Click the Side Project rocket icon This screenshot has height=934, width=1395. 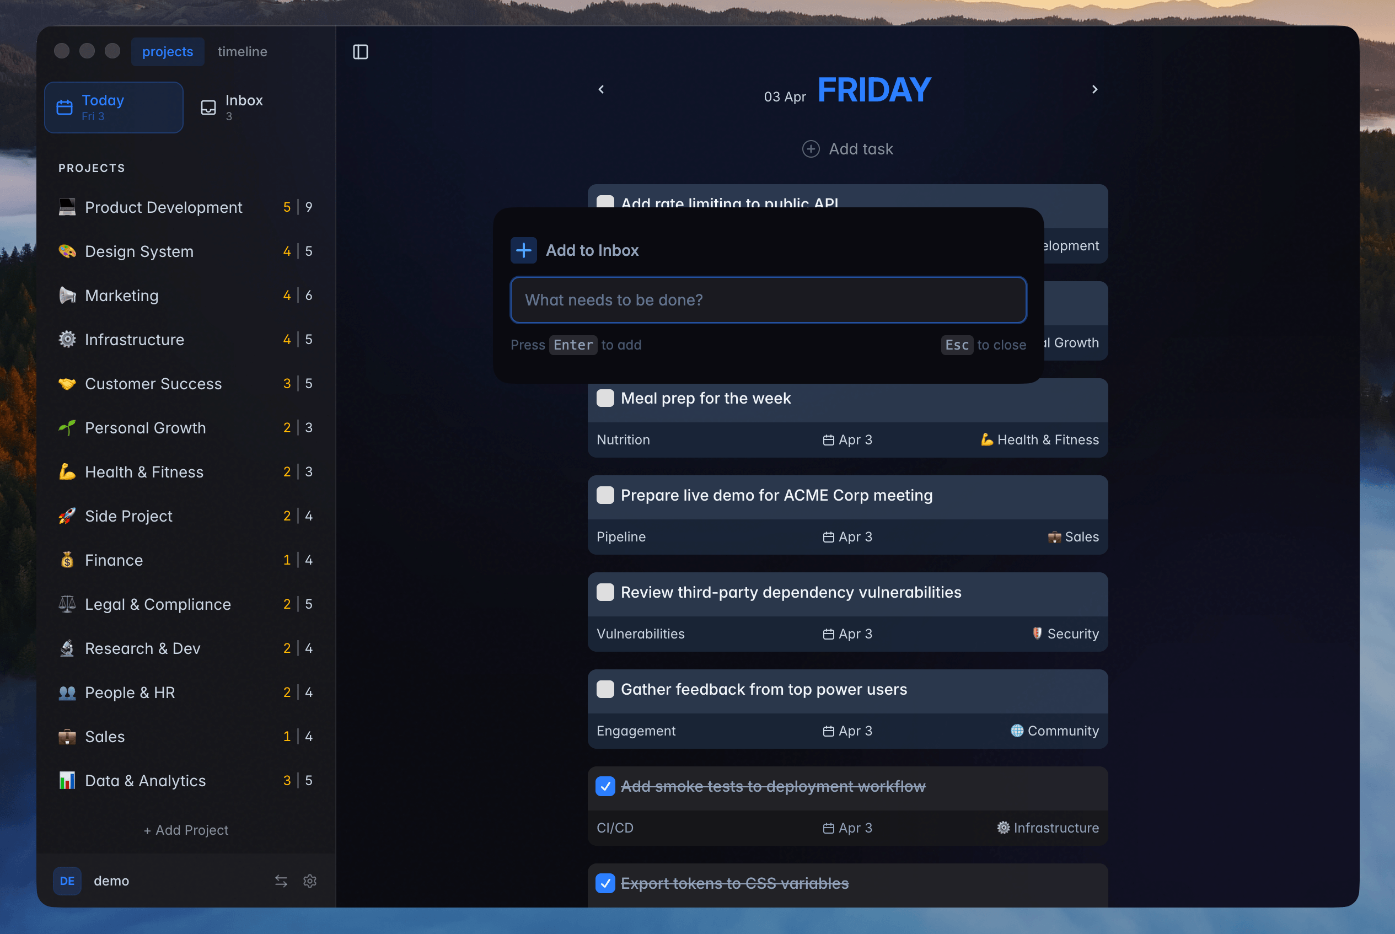[x=67, y=516]
